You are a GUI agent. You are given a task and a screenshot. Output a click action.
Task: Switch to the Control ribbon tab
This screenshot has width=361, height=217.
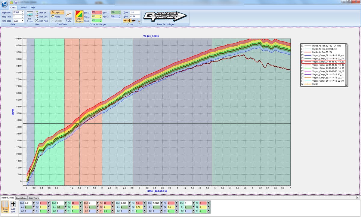23,7
